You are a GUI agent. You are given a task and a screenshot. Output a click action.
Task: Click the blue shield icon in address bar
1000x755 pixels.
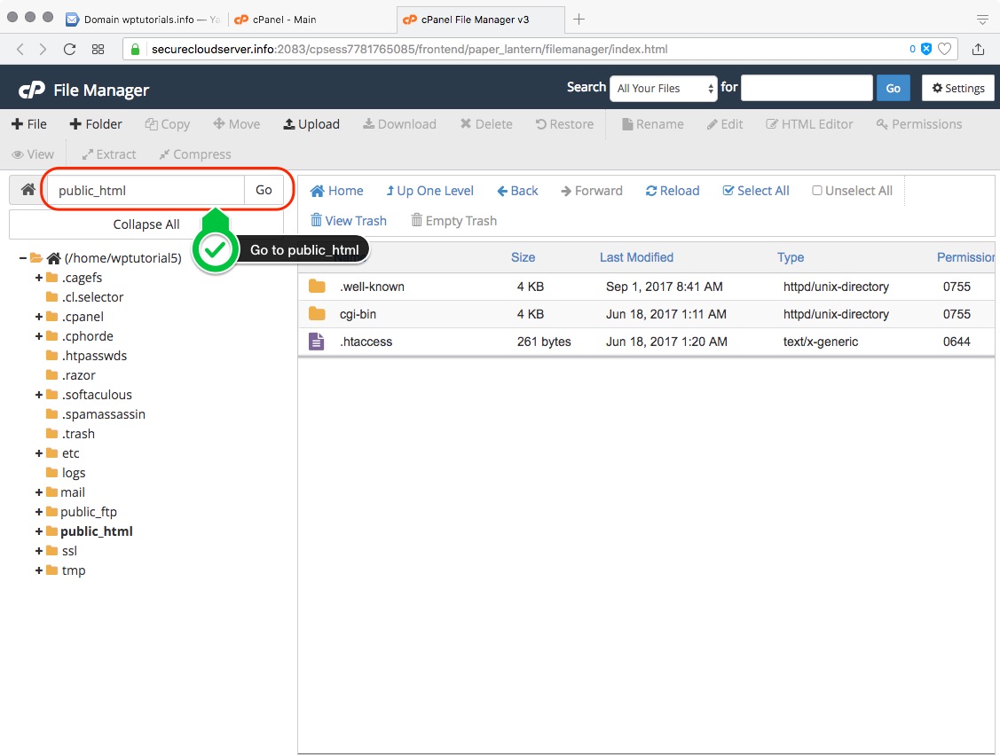point(926,49)
